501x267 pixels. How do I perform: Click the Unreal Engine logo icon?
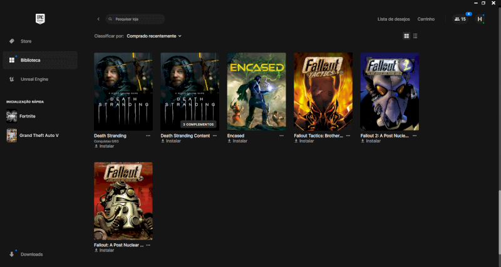click(x=12, y=79)
